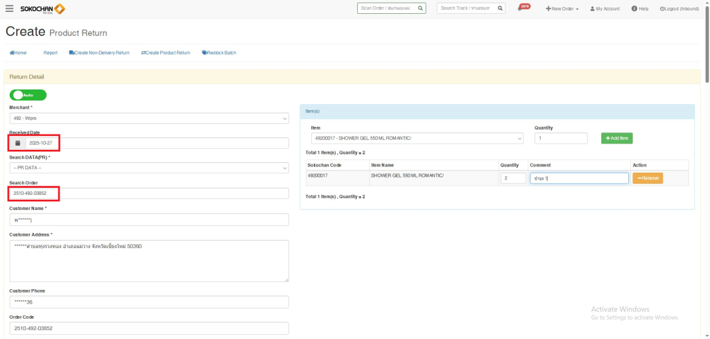Click the Search Track magnifier icon
This screenshot has width=710, height=339.
tap(499, 8)
